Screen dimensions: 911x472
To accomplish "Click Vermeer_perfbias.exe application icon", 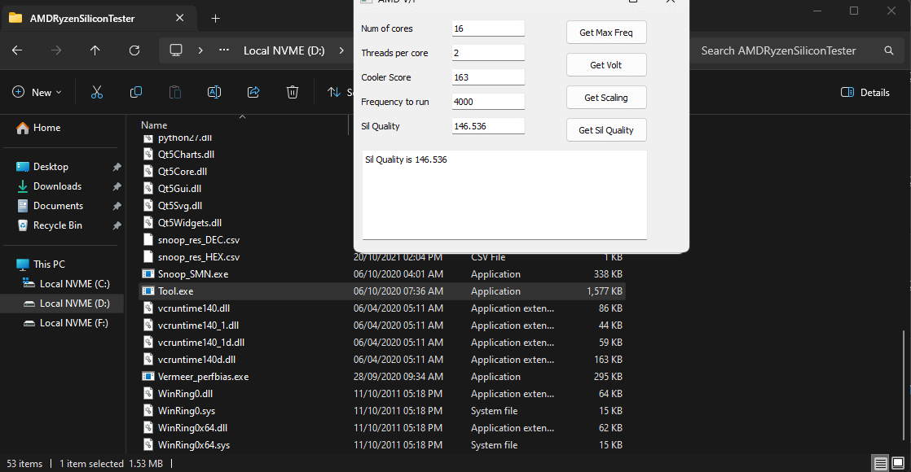I will [x=148, y=377].
